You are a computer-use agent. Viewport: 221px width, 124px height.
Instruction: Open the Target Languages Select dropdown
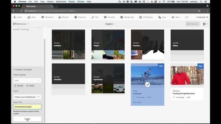click(27, 80)
